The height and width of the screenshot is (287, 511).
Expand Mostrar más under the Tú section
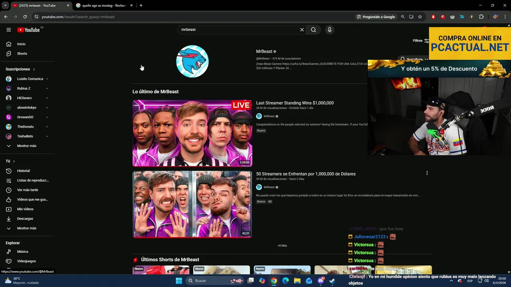tap(27, 228)
